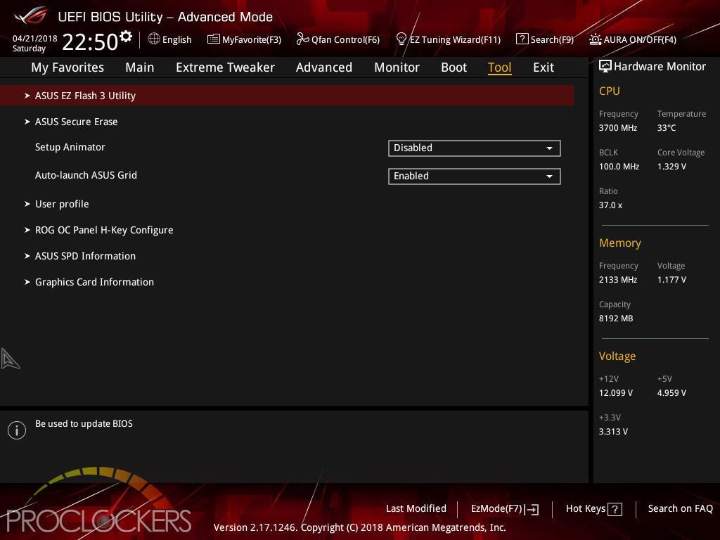
Task: Toggle AURA ON/OFF(F4)
Action: 633,39
